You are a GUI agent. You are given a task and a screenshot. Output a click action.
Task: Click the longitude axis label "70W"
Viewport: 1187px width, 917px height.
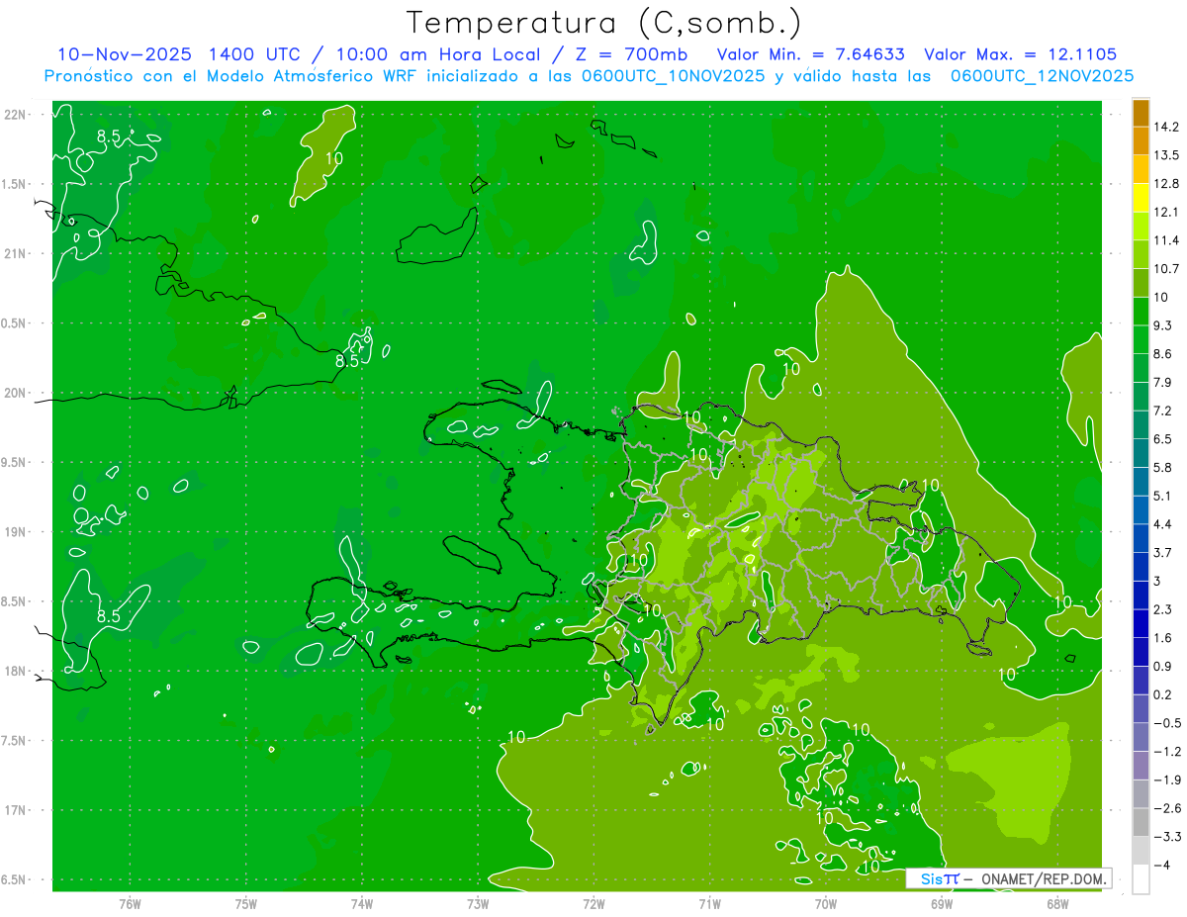coord(826,904)
